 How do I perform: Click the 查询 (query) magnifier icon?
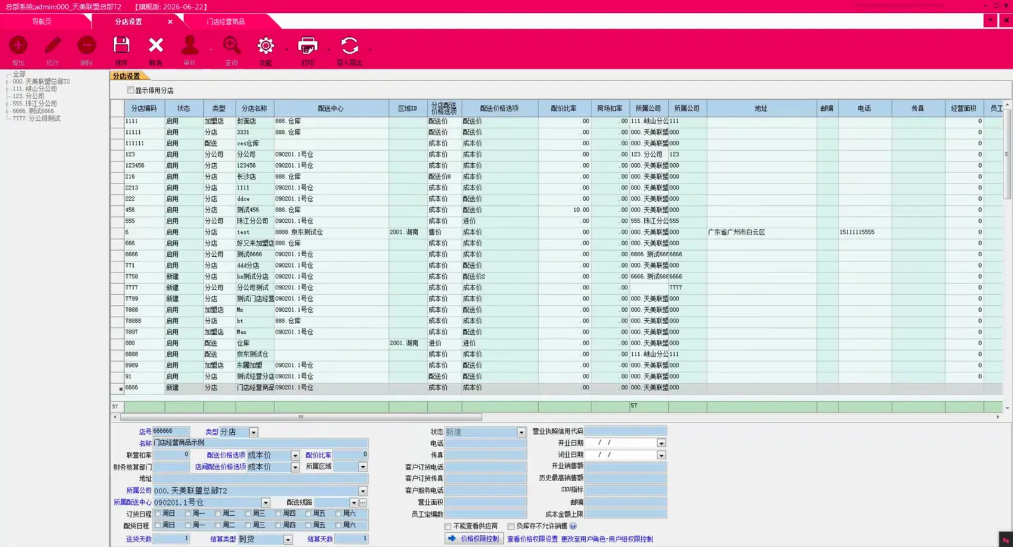pos(231,45)
